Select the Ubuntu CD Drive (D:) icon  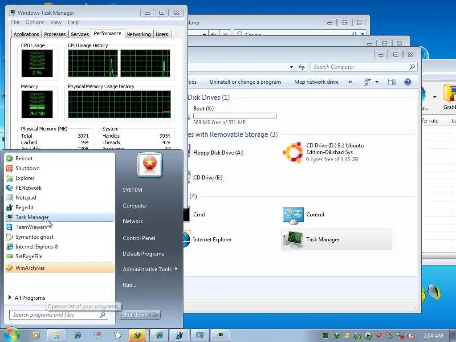point(293,153)
